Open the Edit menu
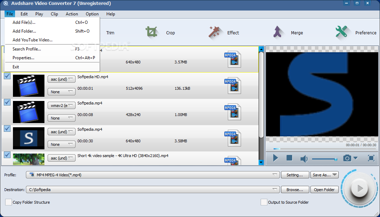The image size is (380, 217). [24, 14]
